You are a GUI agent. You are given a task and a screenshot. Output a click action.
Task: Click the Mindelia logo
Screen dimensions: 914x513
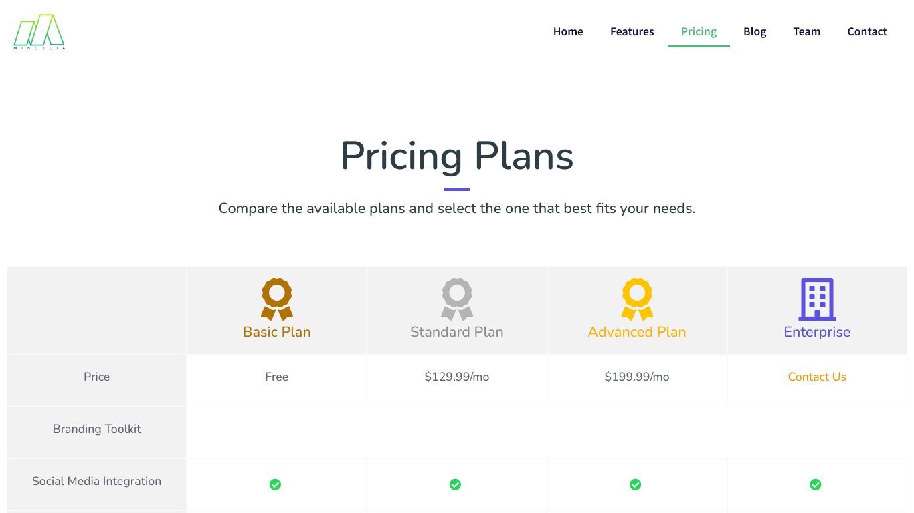[x=39, y=32]
